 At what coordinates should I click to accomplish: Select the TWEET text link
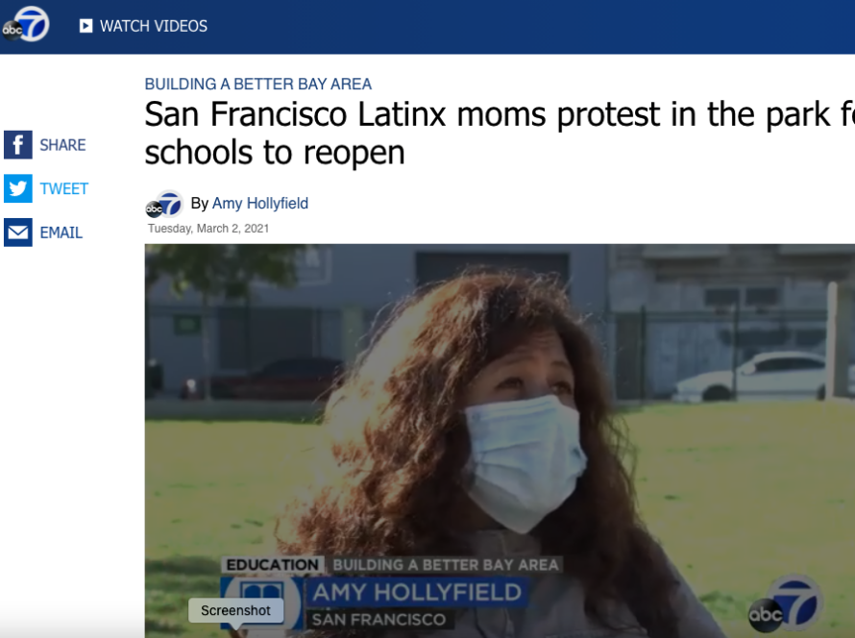click(x=63, y=188)
